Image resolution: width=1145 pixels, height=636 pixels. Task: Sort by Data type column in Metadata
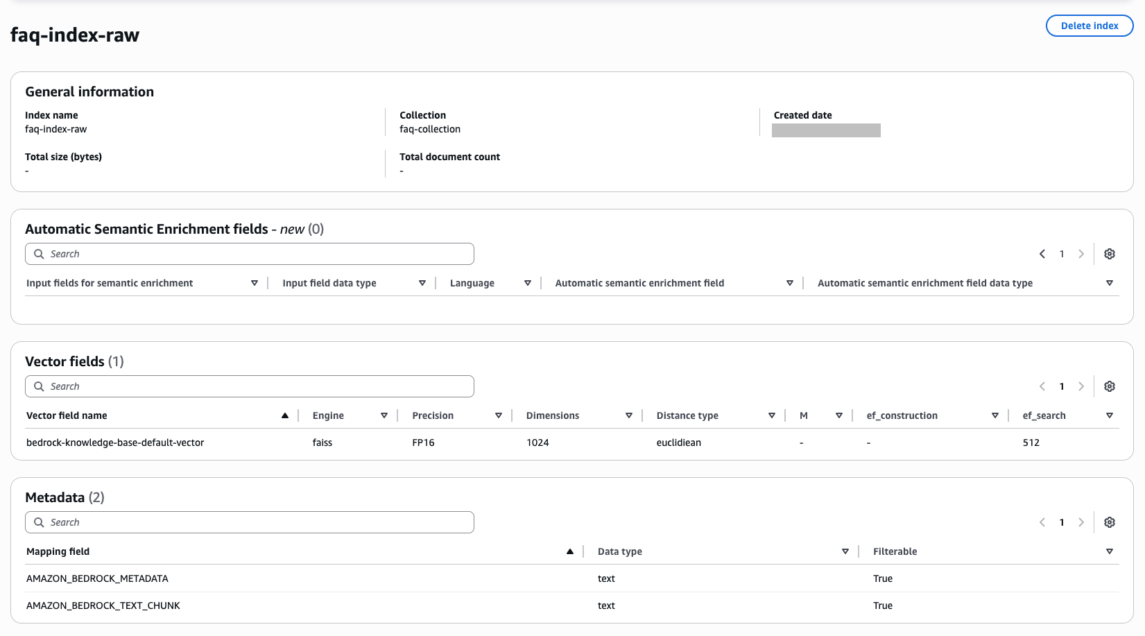tap(845, 551)
